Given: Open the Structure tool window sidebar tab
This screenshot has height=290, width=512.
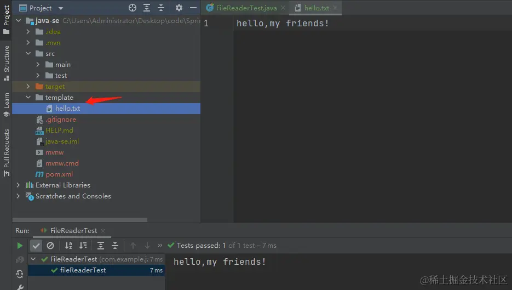Looking at the screenshot, I should (6, 63).
